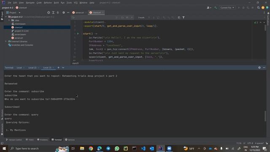
Task: Open Version Control tool window
Action: (x=14, y=140)
